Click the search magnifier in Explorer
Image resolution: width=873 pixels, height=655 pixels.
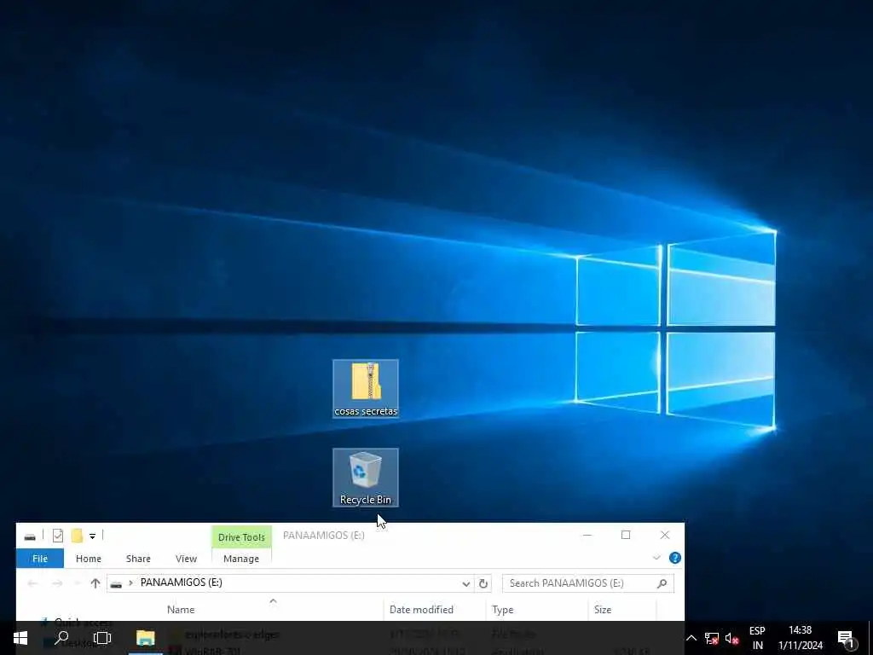click(x=662, y=583)
